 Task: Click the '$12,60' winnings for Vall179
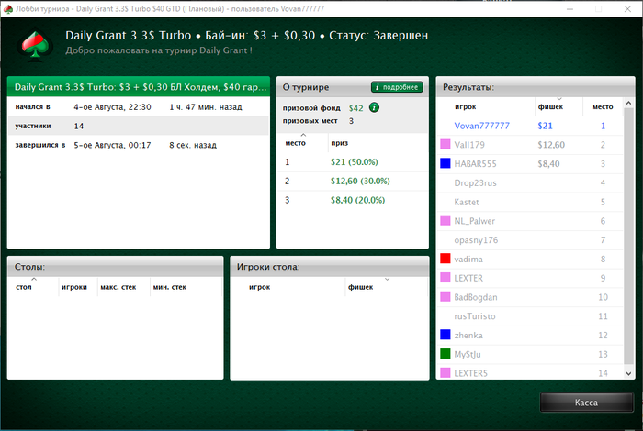[x=551, y=145]
